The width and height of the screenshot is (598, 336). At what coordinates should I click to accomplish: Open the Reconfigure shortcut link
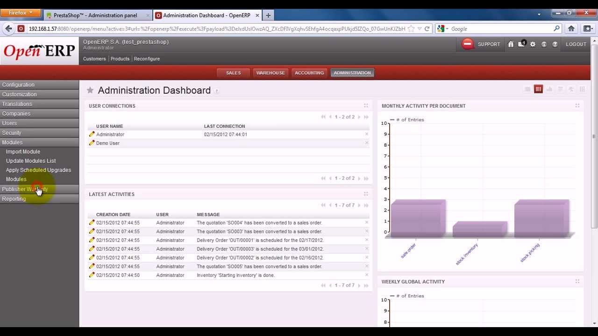click(x=147, y=59)
